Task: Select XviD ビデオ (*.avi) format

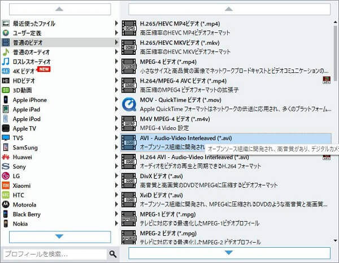Action: coord(226,200)
